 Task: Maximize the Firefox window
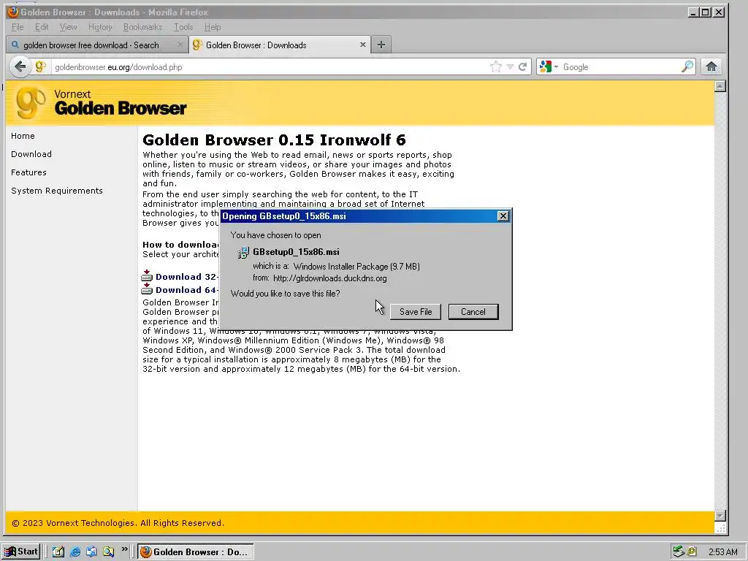click(x=706, y=12)
